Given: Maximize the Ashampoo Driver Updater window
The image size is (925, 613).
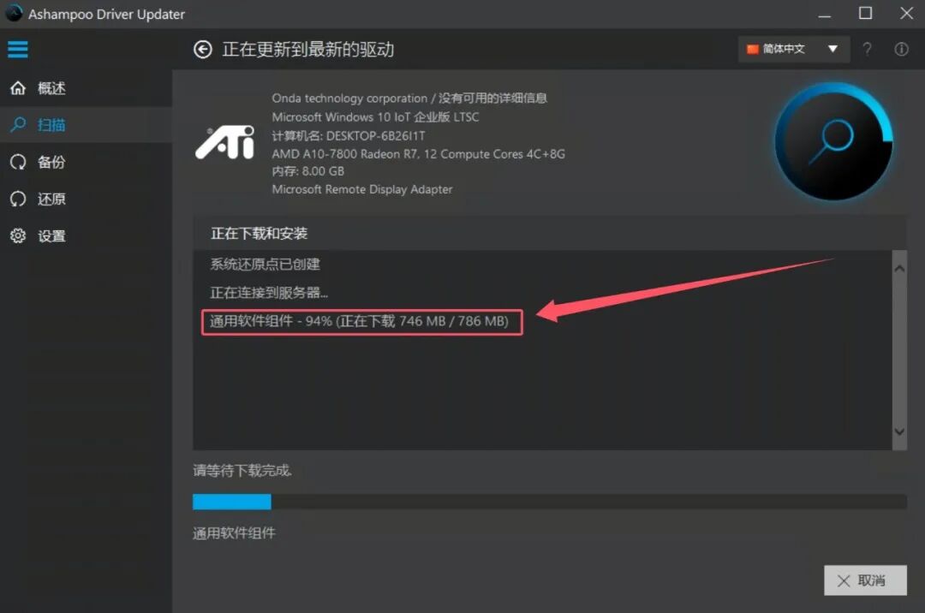Looking at the screenshot, I should pos(865,14).
